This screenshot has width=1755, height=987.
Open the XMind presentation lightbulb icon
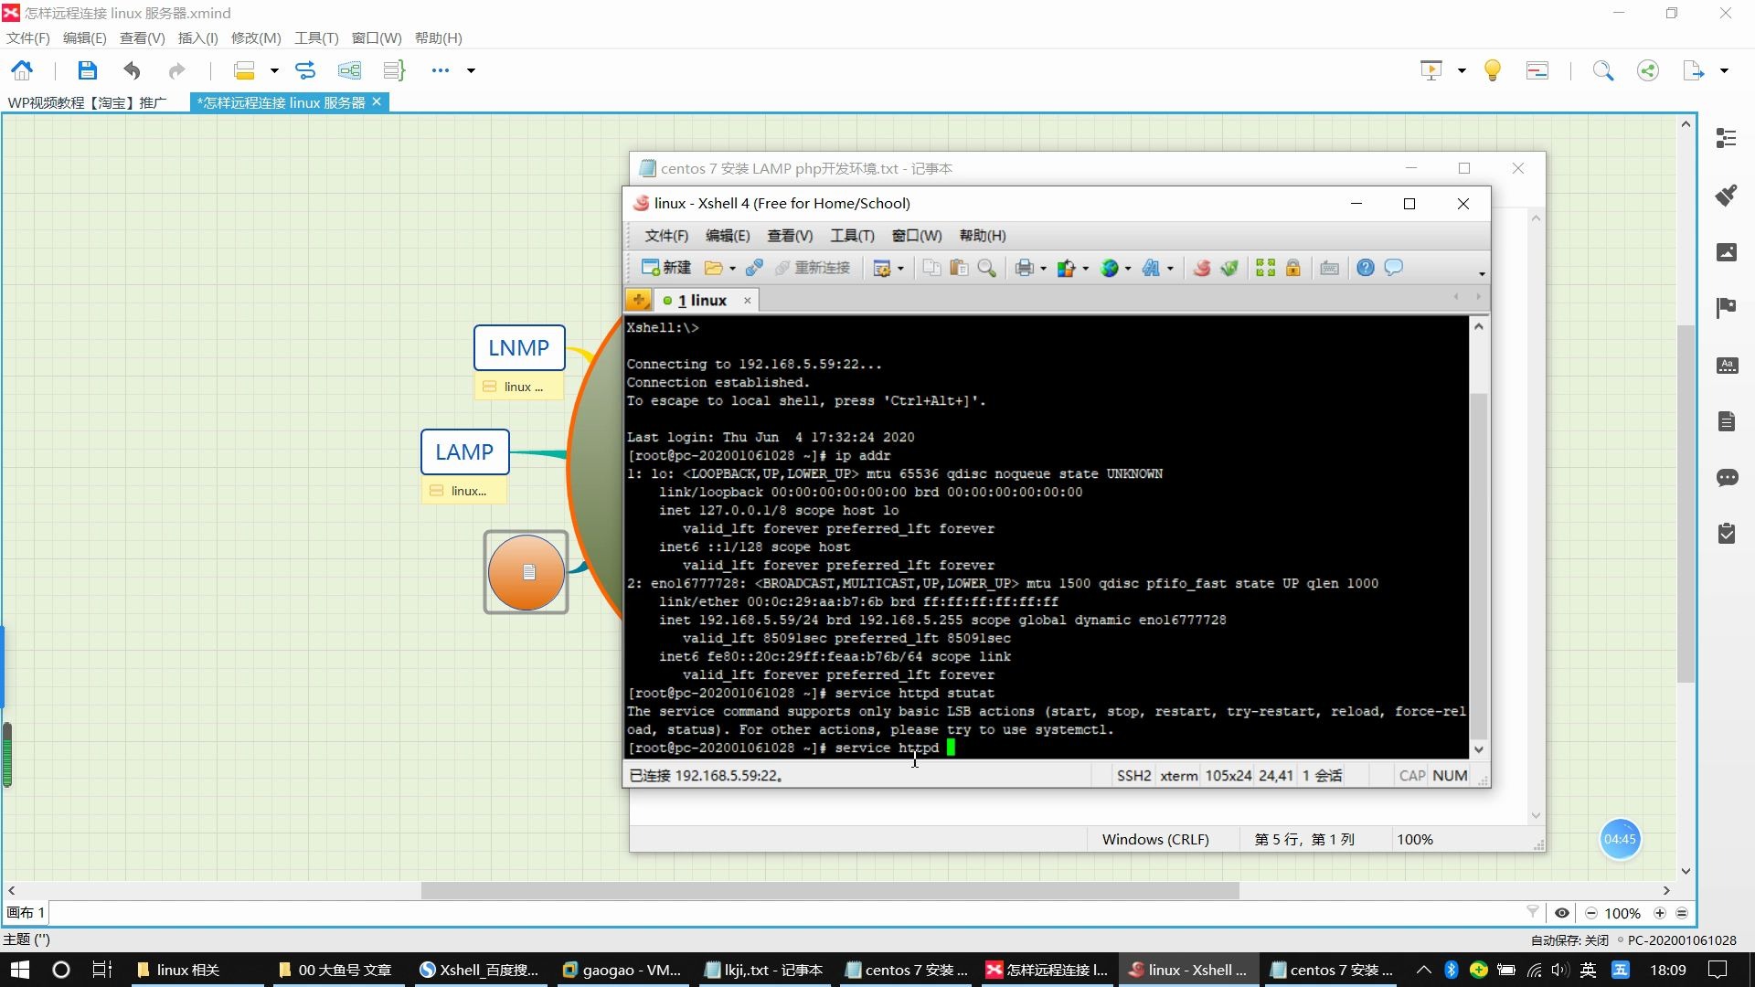click(1492, 69)
